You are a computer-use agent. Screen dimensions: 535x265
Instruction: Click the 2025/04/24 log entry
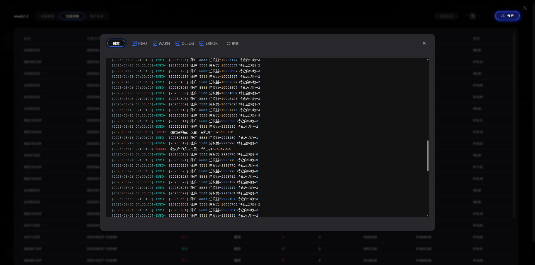point(186,60)
